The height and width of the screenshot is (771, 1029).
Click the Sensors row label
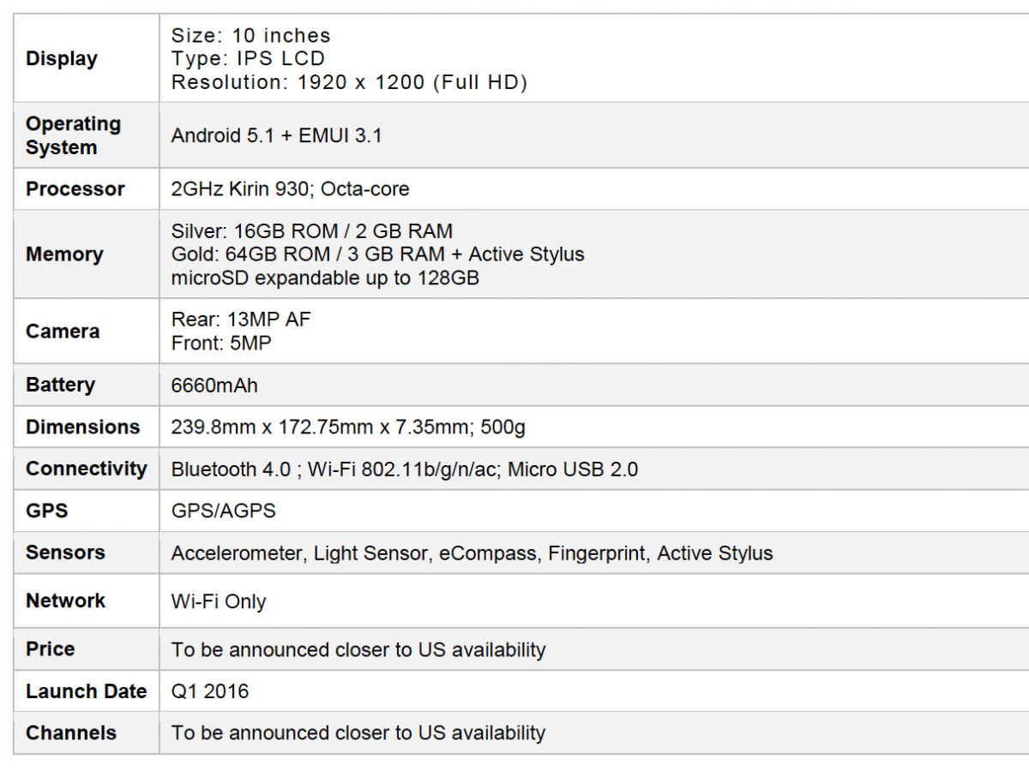pyautogui.click(x=65, y=553)
